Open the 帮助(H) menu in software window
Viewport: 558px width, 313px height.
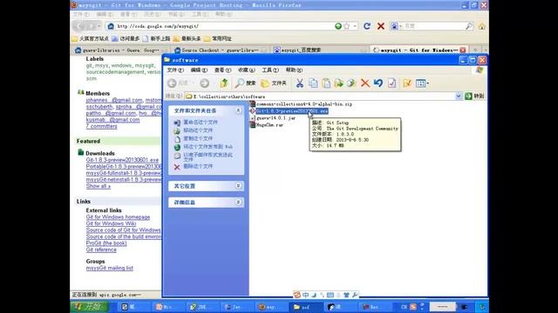(x=294, y=70)
